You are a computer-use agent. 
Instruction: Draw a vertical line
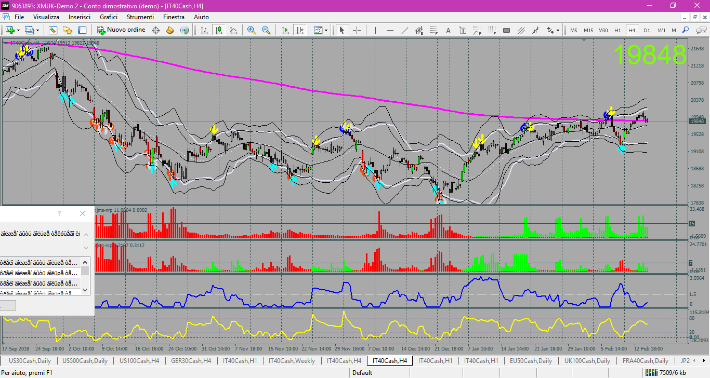pos(376,30)
